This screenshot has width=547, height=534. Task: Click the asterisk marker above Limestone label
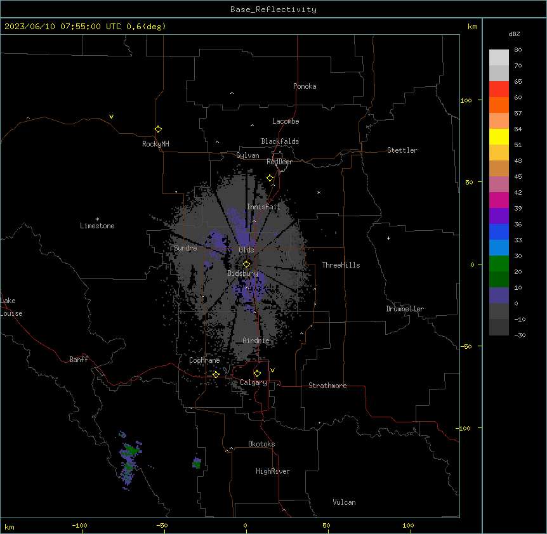click(x=97, y=219)
